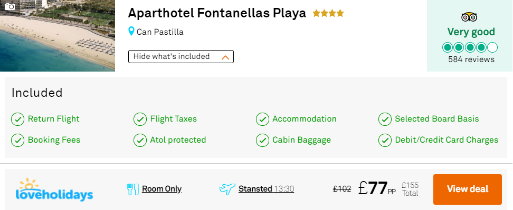Click the Return Flight checkmark icon
This screenshot has height=210, width=513.
click(x=17, y=119)
